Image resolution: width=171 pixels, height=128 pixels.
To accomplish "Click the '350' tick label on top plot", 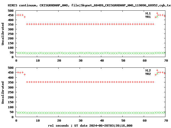I will pyautogui.click(x=11, y=25).
